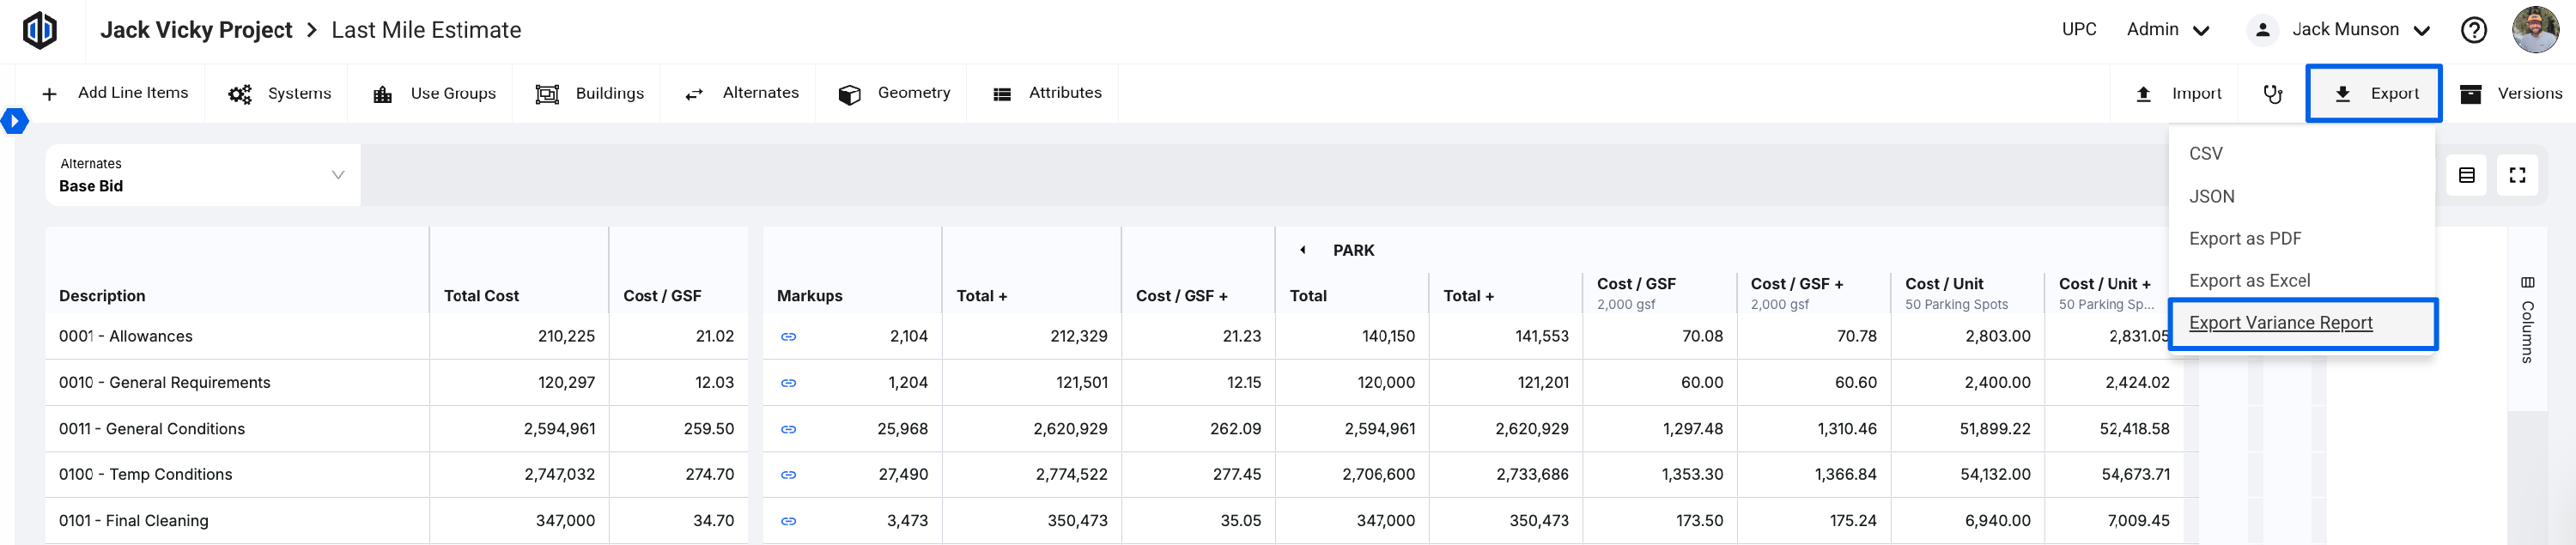Screen dimensions: 2576x545
Task: Enter fullscreen with the expand icon
Action: point(2517,175)
